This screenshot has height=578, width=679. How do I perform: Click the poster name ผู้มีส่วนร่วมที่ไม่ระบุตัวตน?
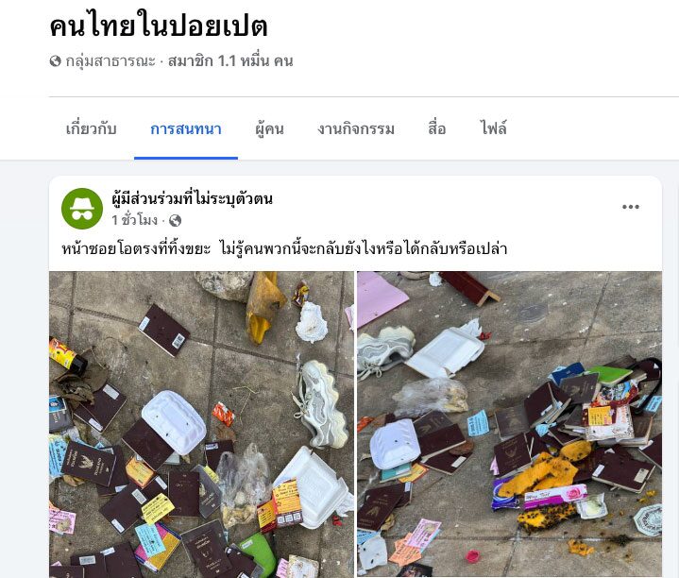[192, 198]
